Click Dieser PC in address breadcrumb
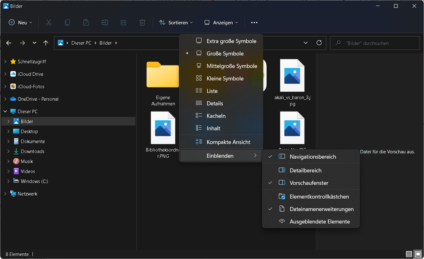Viewport: 424px width, 259px height. [x=81, y=43]
